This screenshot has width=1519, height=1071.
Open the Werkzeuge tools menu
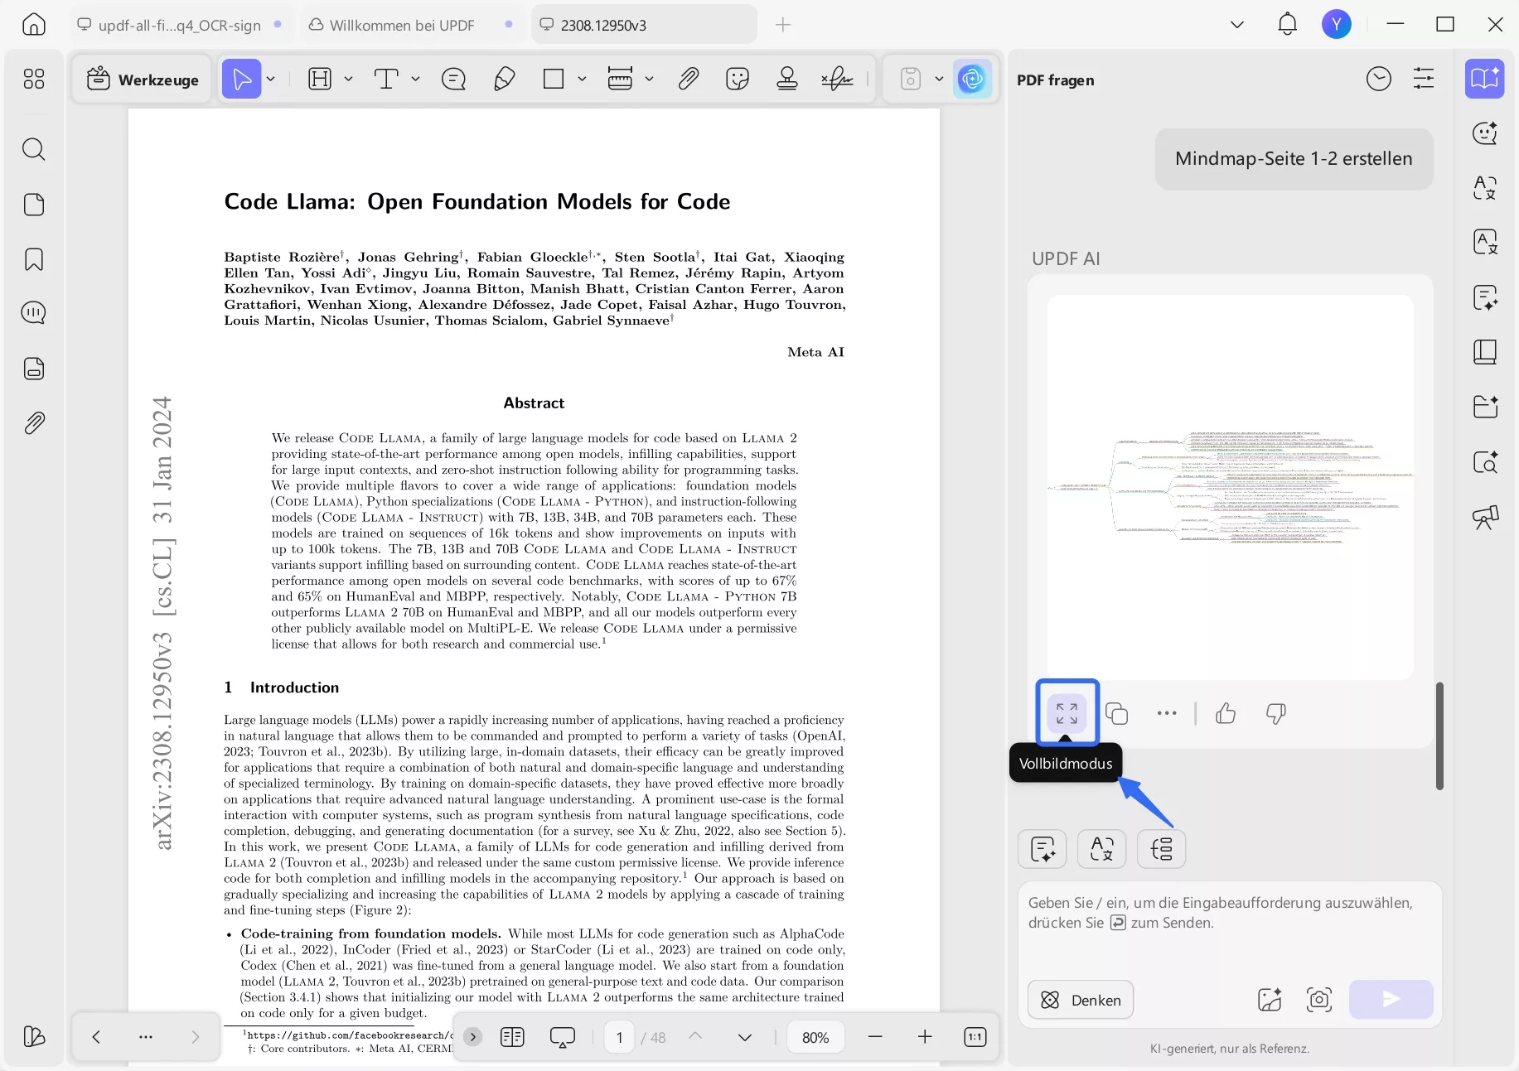pyautogui.click(x=143, y=80)
